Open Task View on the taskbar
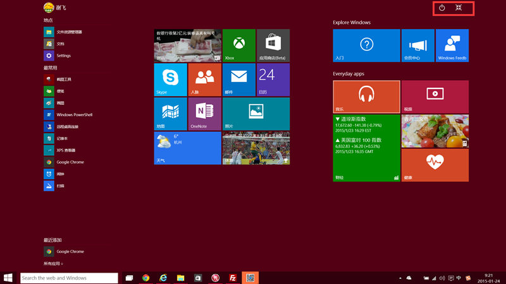The height and width of the screenshot is (284, 506). tap(129, 278)
